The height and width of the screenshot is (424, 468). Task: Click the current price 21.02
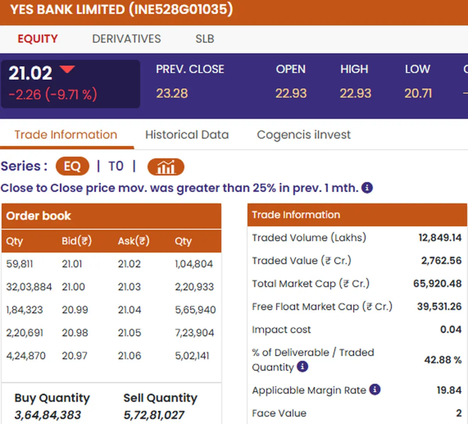[30, 73]
